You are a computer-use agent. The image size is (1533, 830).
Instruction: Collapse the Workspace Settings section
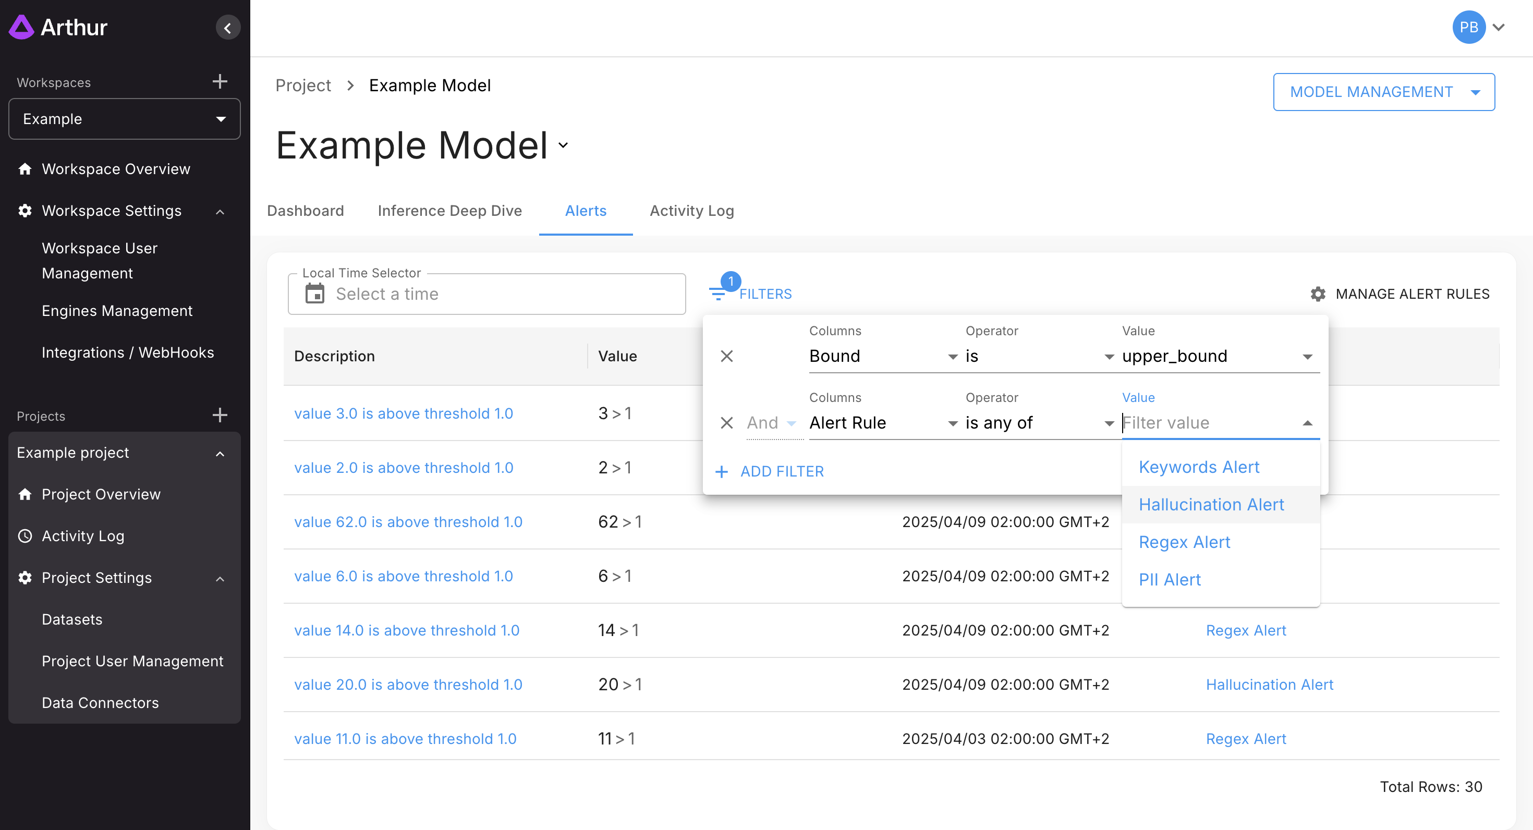point(220,211)
